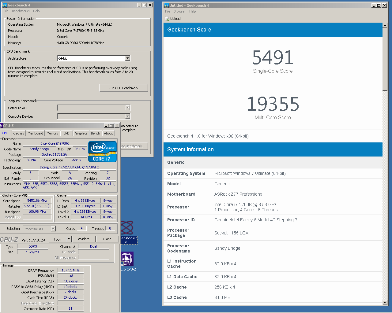The width and height of the screenshot is (392, 313).
Task: Switch to Graphics tab in CPU-Z
Action: tap(81, 133)
